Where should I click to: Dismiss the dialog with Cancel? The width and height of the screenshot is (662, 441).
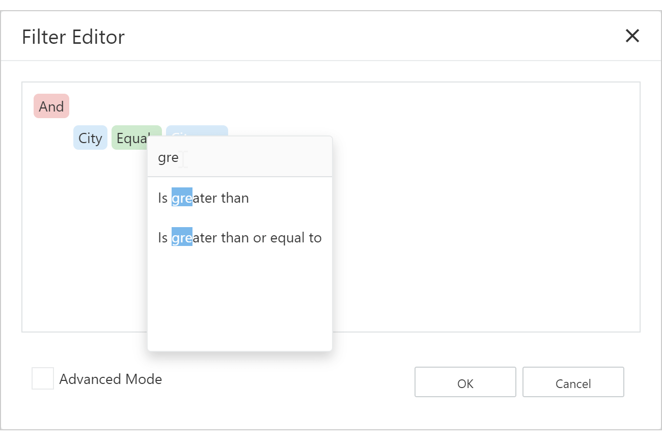point(573,382)
